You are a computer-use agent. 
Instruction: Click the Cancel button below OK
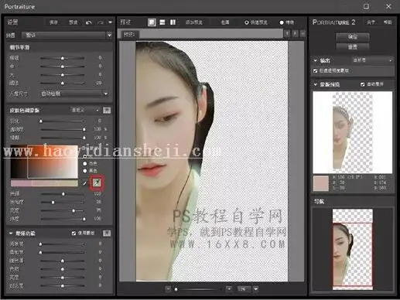(352, 47)
